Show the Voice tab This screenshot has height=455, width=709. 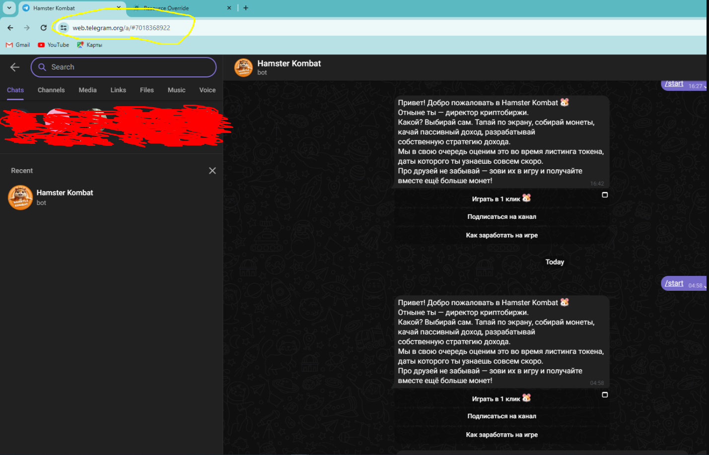208,90
